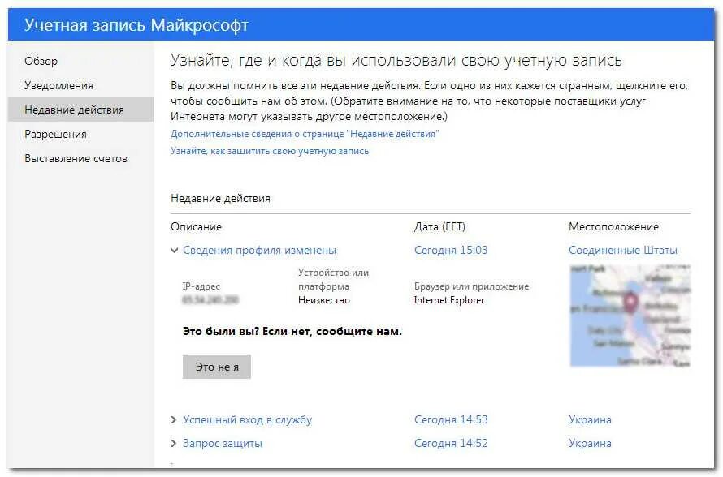
Task: Go to Уведомления in the sidebar
Action: pos(58,86)
